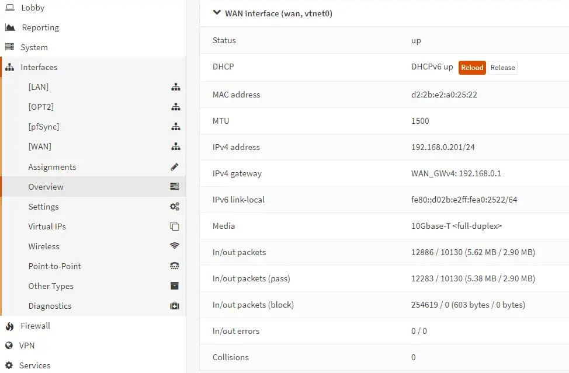This screenshot has height=373, width=569.
Task: Click block packets value 254619 / 0
Action: pos(468,305)
